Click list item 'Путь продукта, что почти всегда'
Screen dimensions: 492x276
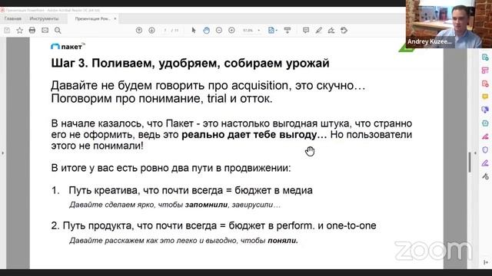coord(219,225)
